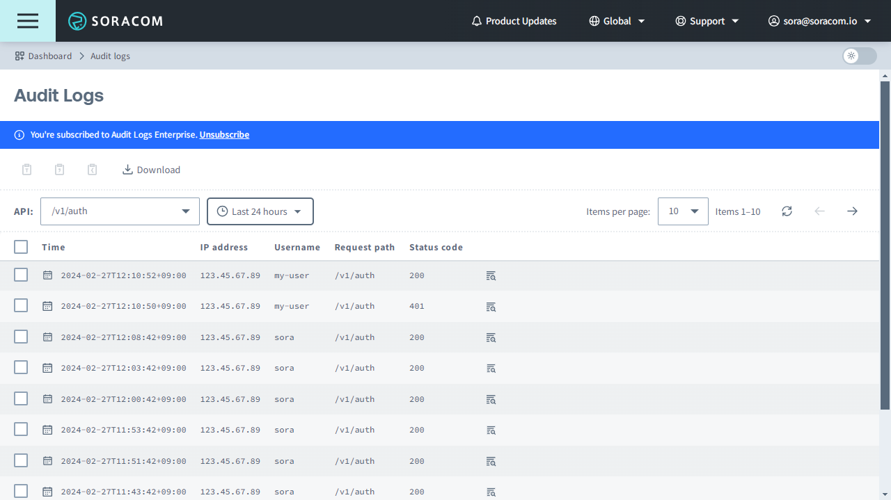891x500 pixels.
Task: Click the Unsubscribe link
Action: [224, 135]
